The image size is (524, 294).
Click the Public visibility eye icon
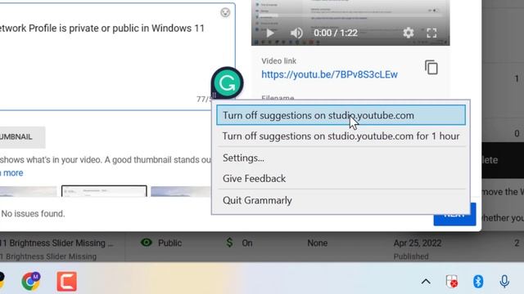pyautogui.click(x=147, y=243)
